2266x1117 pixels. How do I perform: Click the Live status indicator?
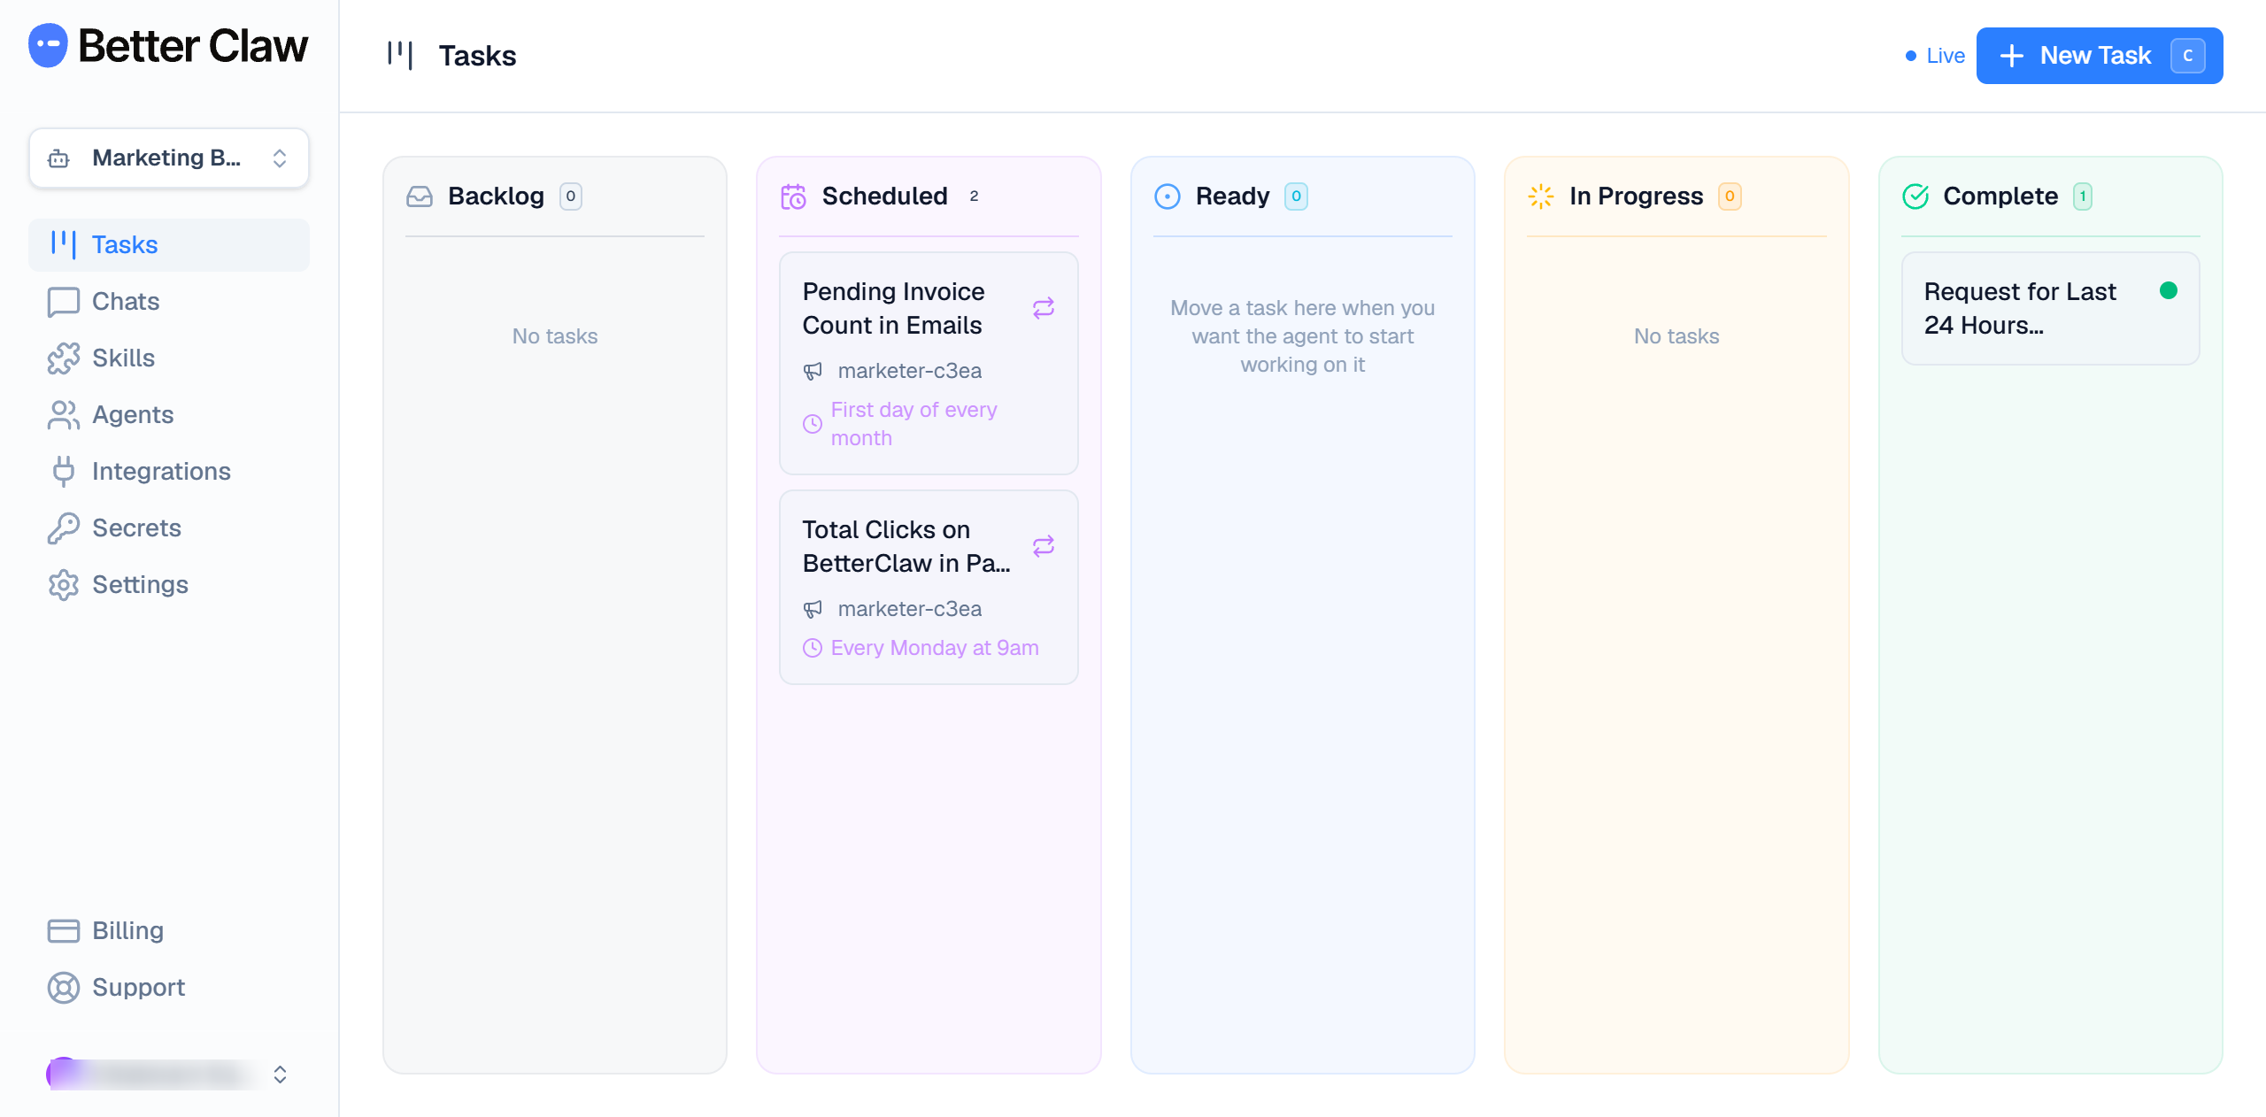point(1935,56)
